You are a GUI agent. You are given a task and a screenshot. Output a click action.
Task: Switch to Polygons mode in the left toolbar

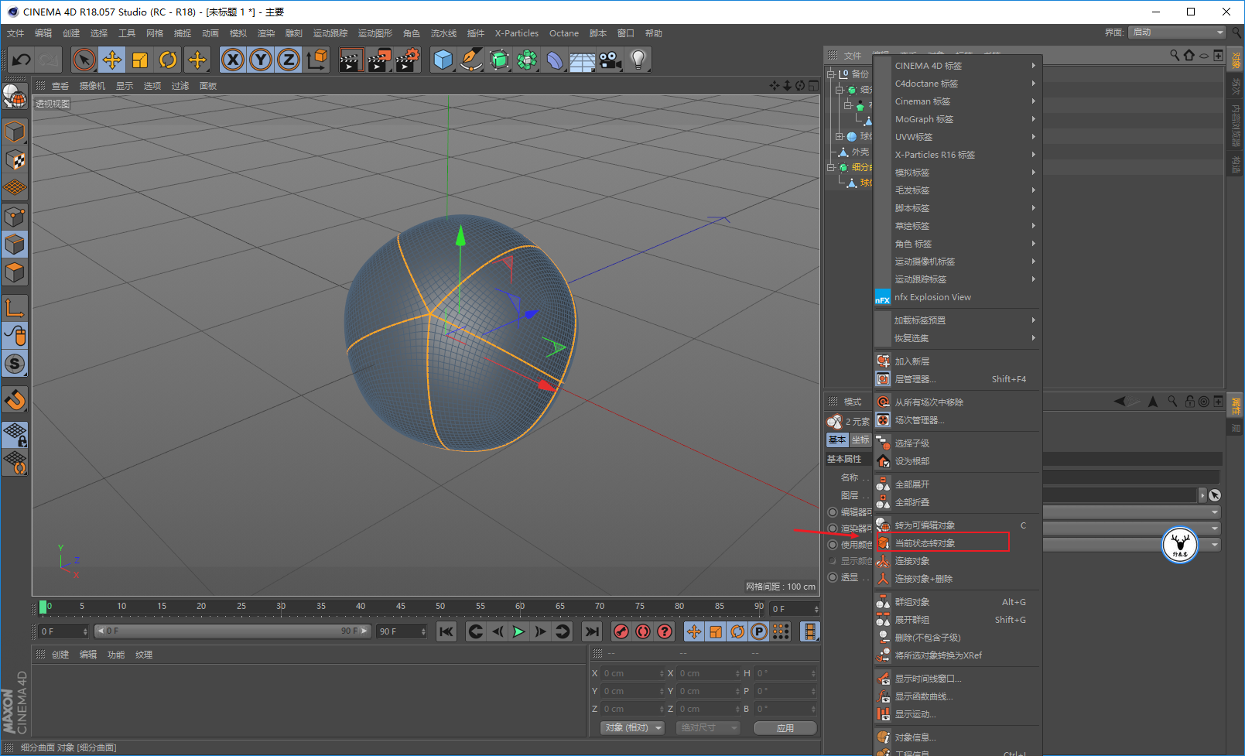(15, 272)
